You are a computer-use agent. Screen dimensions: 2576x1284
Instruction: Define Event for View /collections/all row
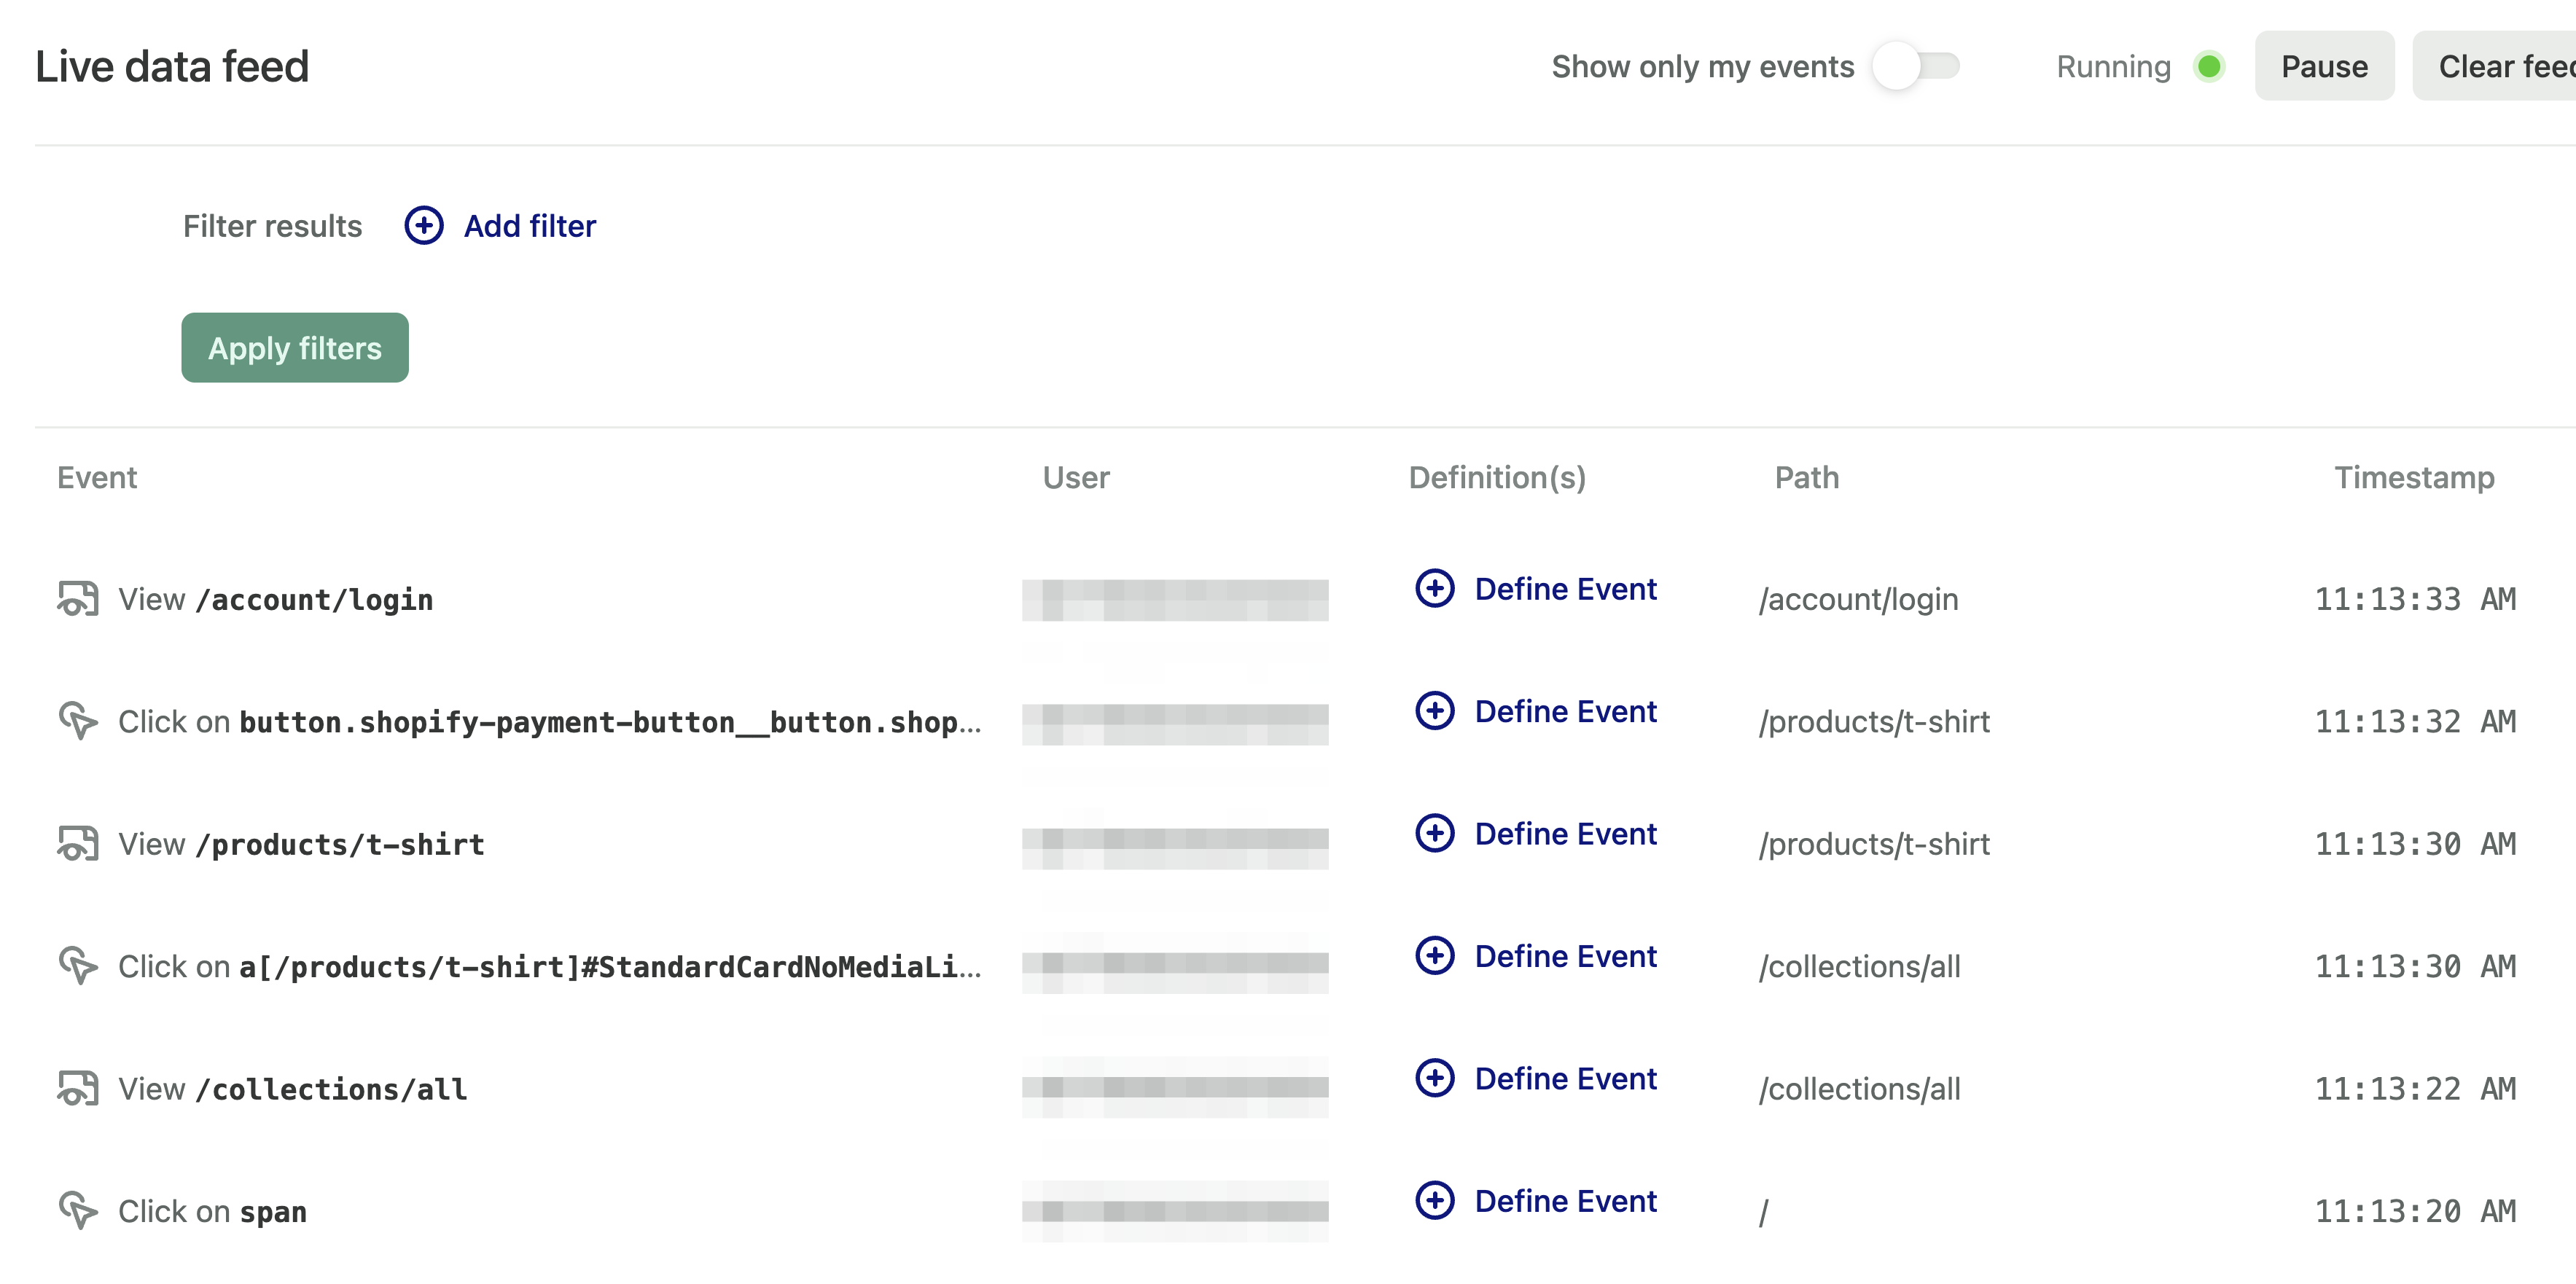point(1564,1079)
